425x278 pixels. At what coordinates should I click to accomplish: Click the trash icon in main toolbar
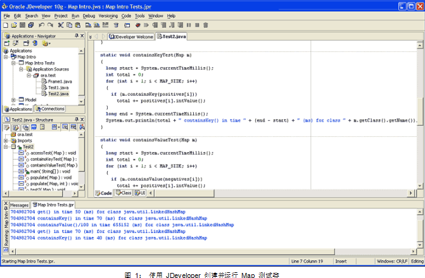pyautogui.click(x=205, y=25)
